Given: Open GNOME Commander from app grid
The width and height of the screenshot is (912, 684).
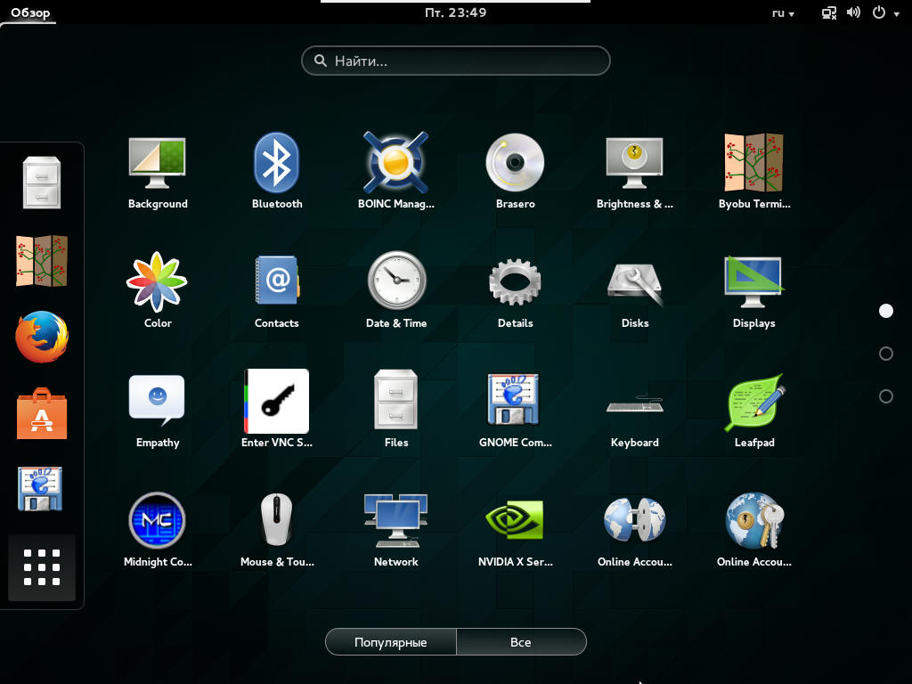Looking at the screenshot, I should (516, 409).
